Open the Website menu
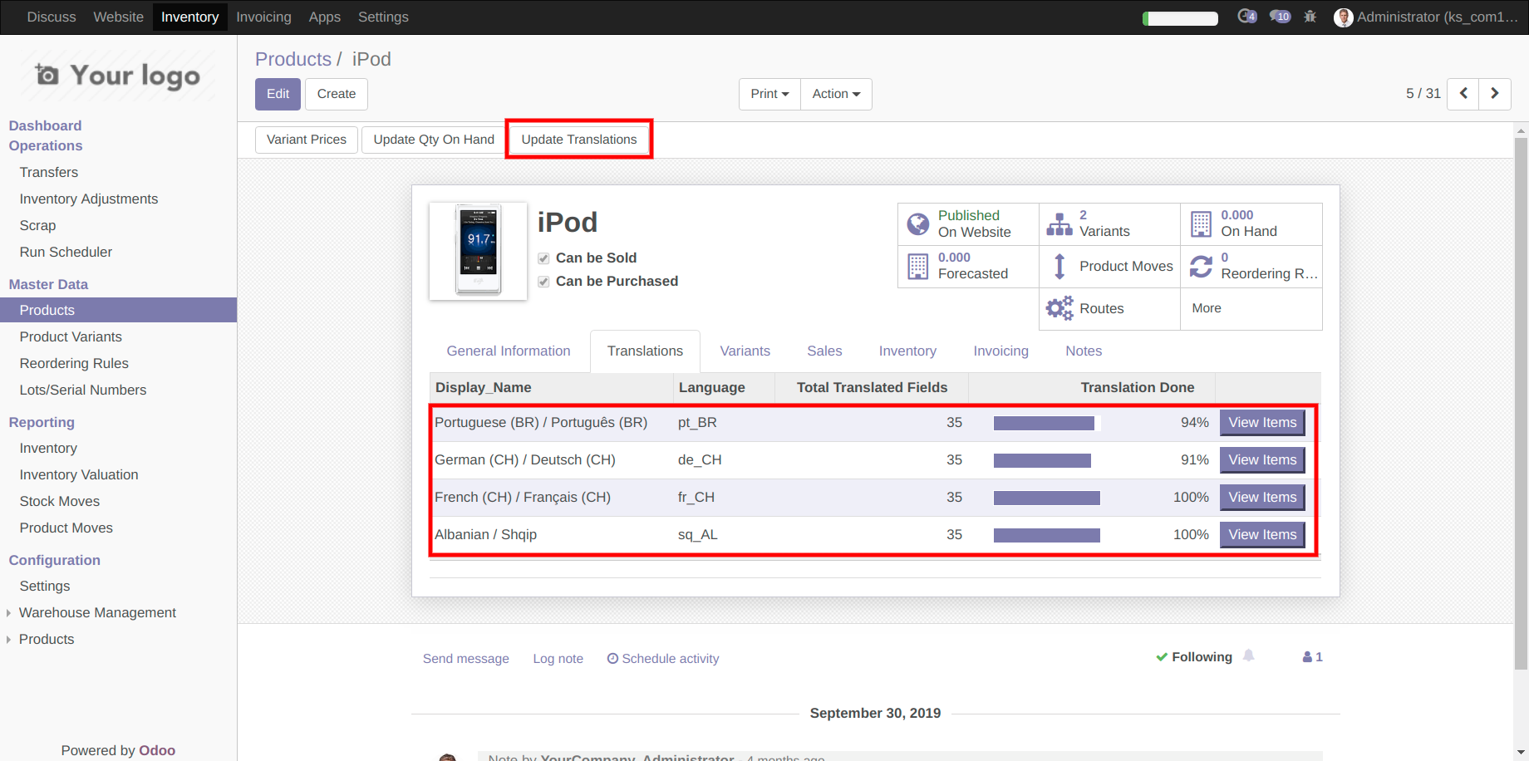This screenshot has width=1529, height=761. (118, 17)
